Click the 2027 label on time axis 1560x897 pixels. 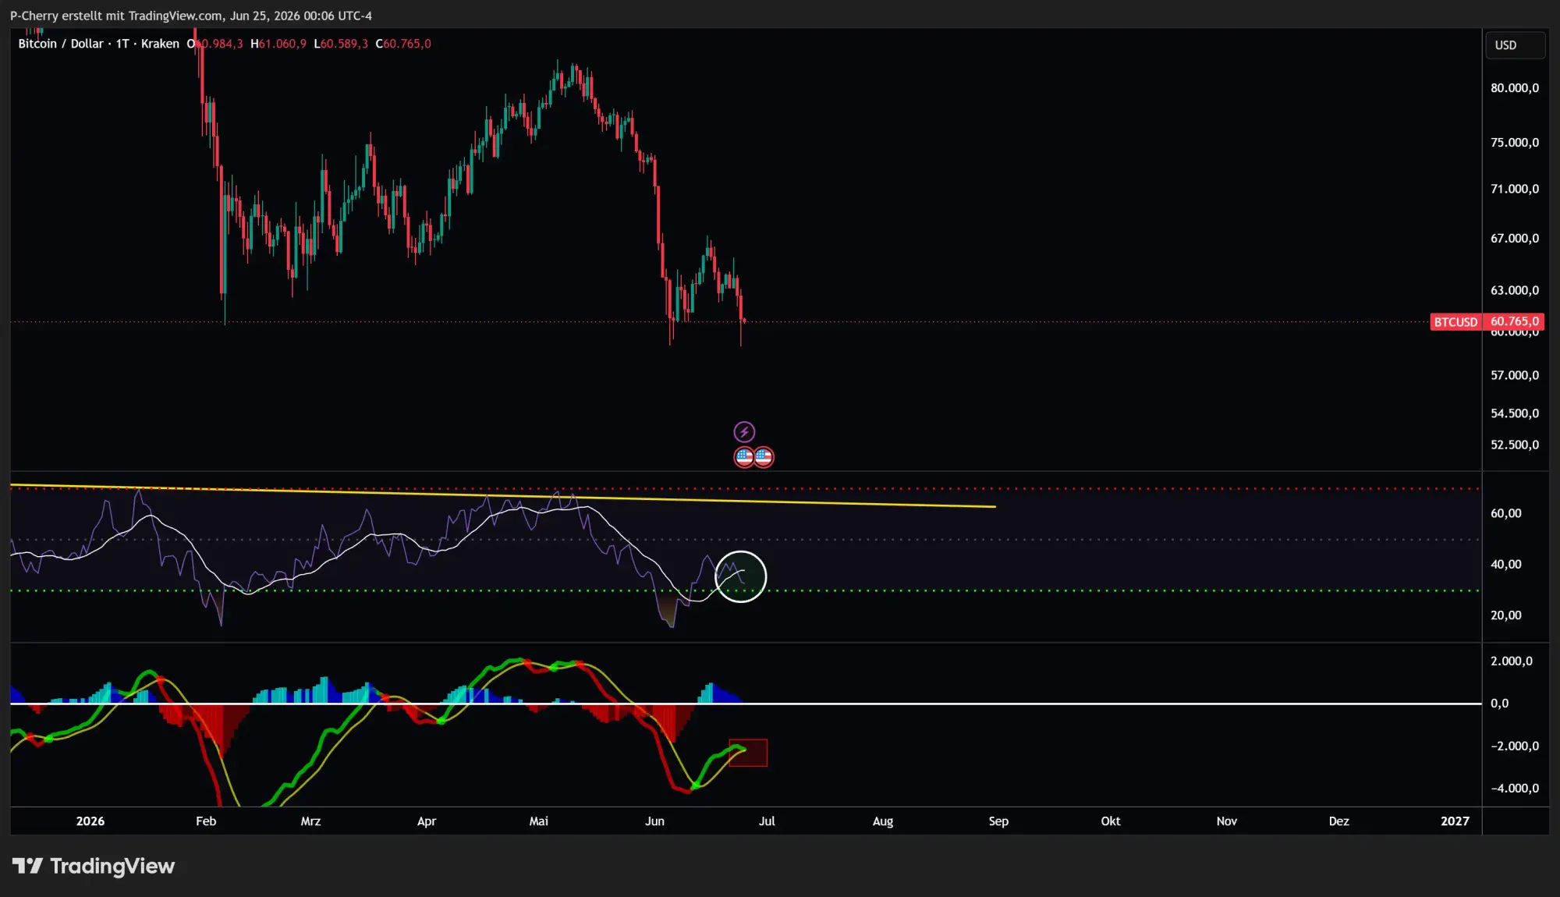tap(1455, 821)
